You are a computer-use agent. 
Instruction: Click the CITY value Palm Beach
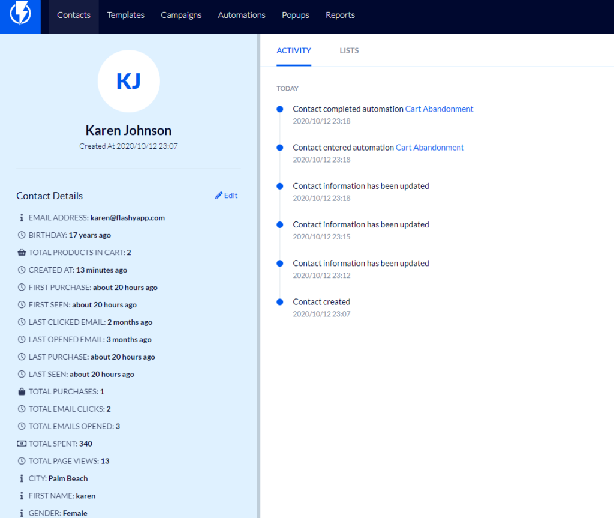pos(68,478)
